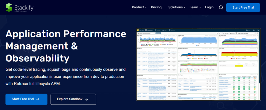
Task: Open the Pricing page
Action: tap(156, 7)
